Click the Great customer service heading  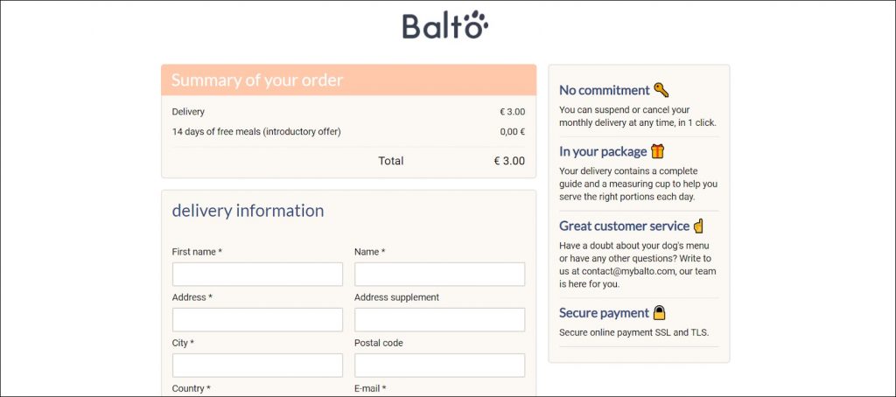[625, 226]
